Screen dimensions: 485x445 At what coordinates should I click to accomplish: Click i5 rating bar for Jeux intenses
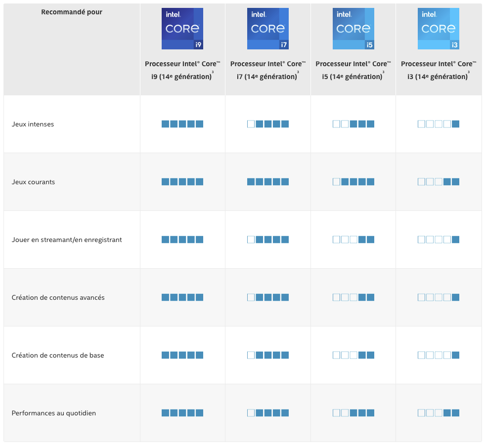[353, 124]
